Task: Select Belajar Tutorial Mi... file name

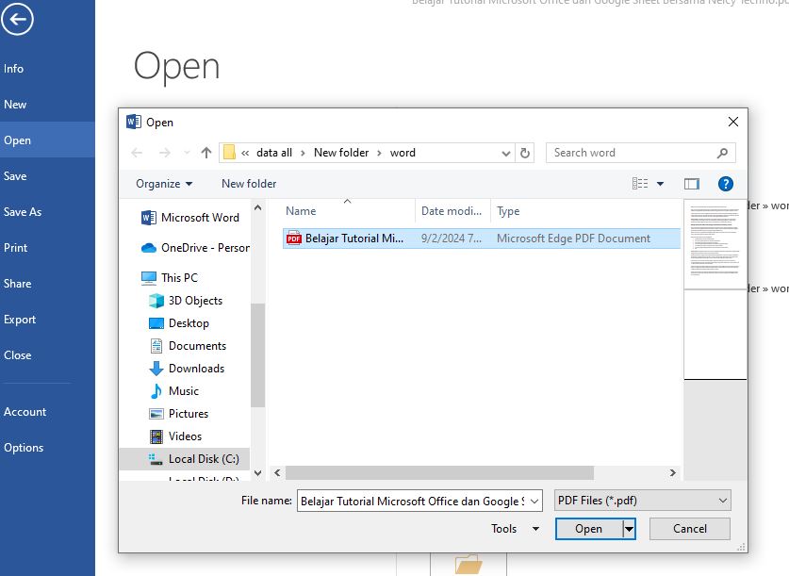Action: pos(353,238)
